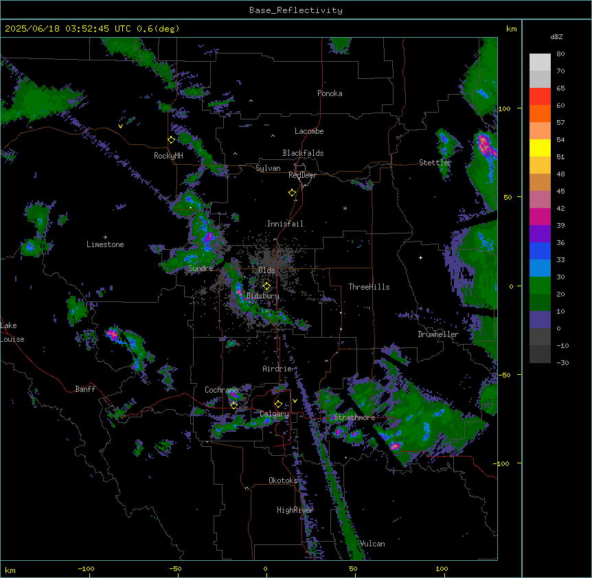Image resolution: width=592 pixels, height=578 pixels.
Task: Click the yellow diamond marker below Cochrane
Action: tap(234, 405)
